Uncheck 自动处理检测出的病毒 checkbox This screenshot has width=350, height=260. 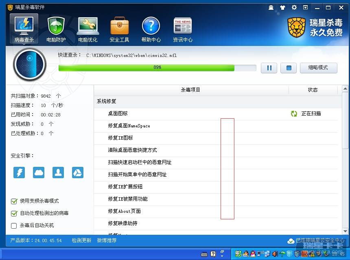coord(14,214)
